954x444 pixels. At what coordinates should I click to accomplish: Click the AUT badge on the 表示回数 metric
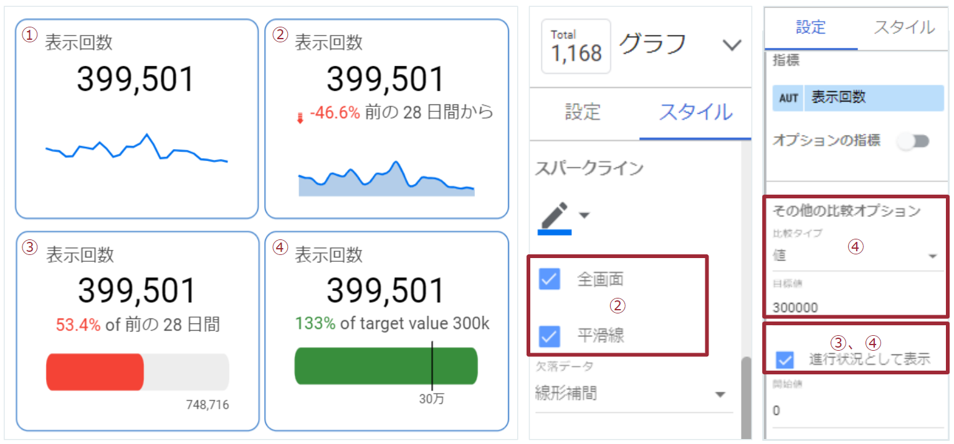coord(788,98)
